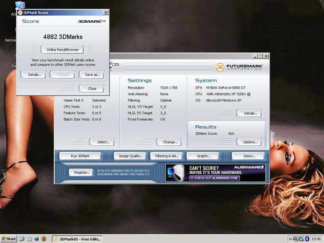Click HLSL VS Target 3_0 value
This screenshot has height=243, width=324.
tap(163, 107)
